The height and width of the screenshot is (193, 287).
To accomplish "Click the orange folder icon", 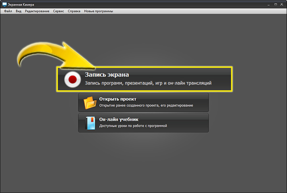I will click(90, 103).
